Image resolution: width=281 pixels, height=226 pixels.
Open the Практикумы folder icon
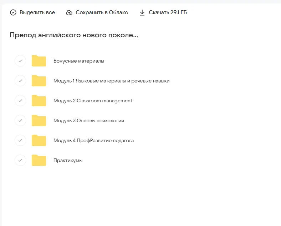[39, 161]
